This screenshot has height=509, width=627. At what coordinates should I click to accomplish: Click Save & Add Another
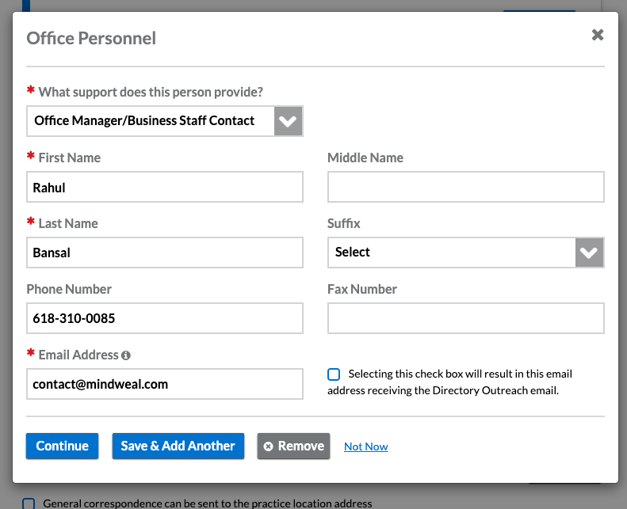point(178,446)
